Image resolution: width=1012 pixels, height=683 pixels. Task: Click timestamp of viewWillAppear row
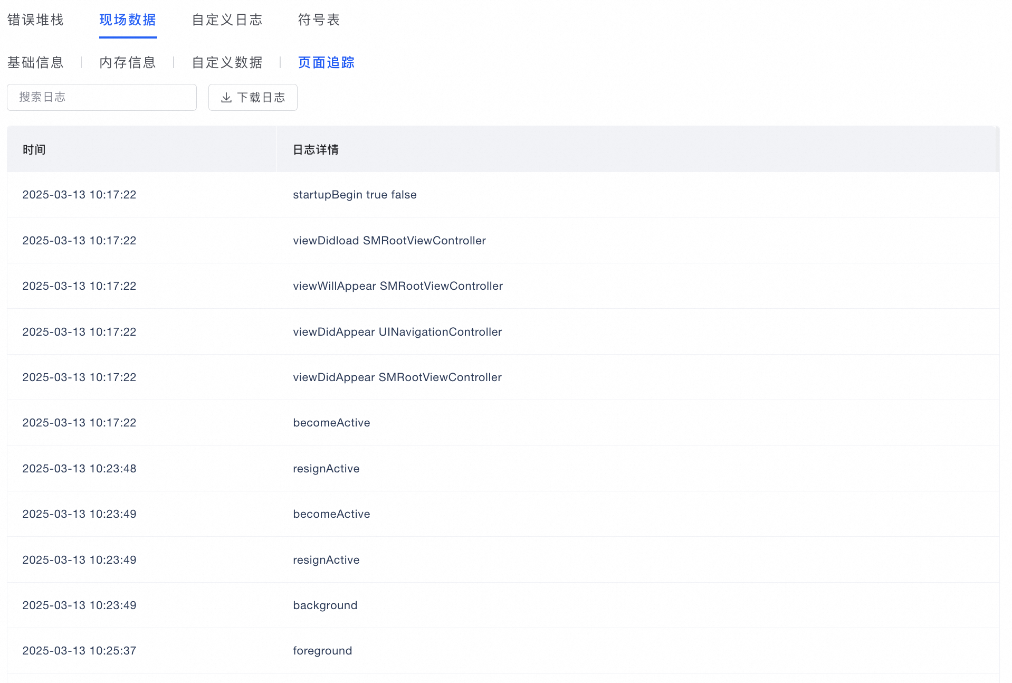point(79,286)
